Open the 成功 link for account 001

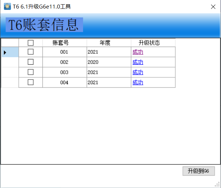(138, 52)
